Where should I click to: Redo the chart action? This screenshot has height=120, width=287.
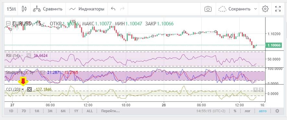(122, 9)
